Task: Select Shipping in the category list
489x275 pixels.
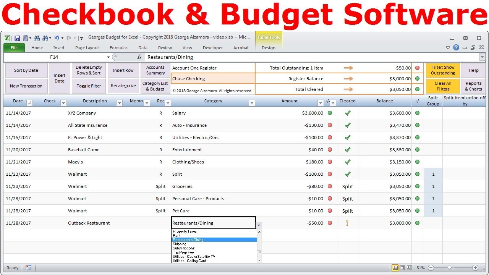Action: click(x=214, y=244)
